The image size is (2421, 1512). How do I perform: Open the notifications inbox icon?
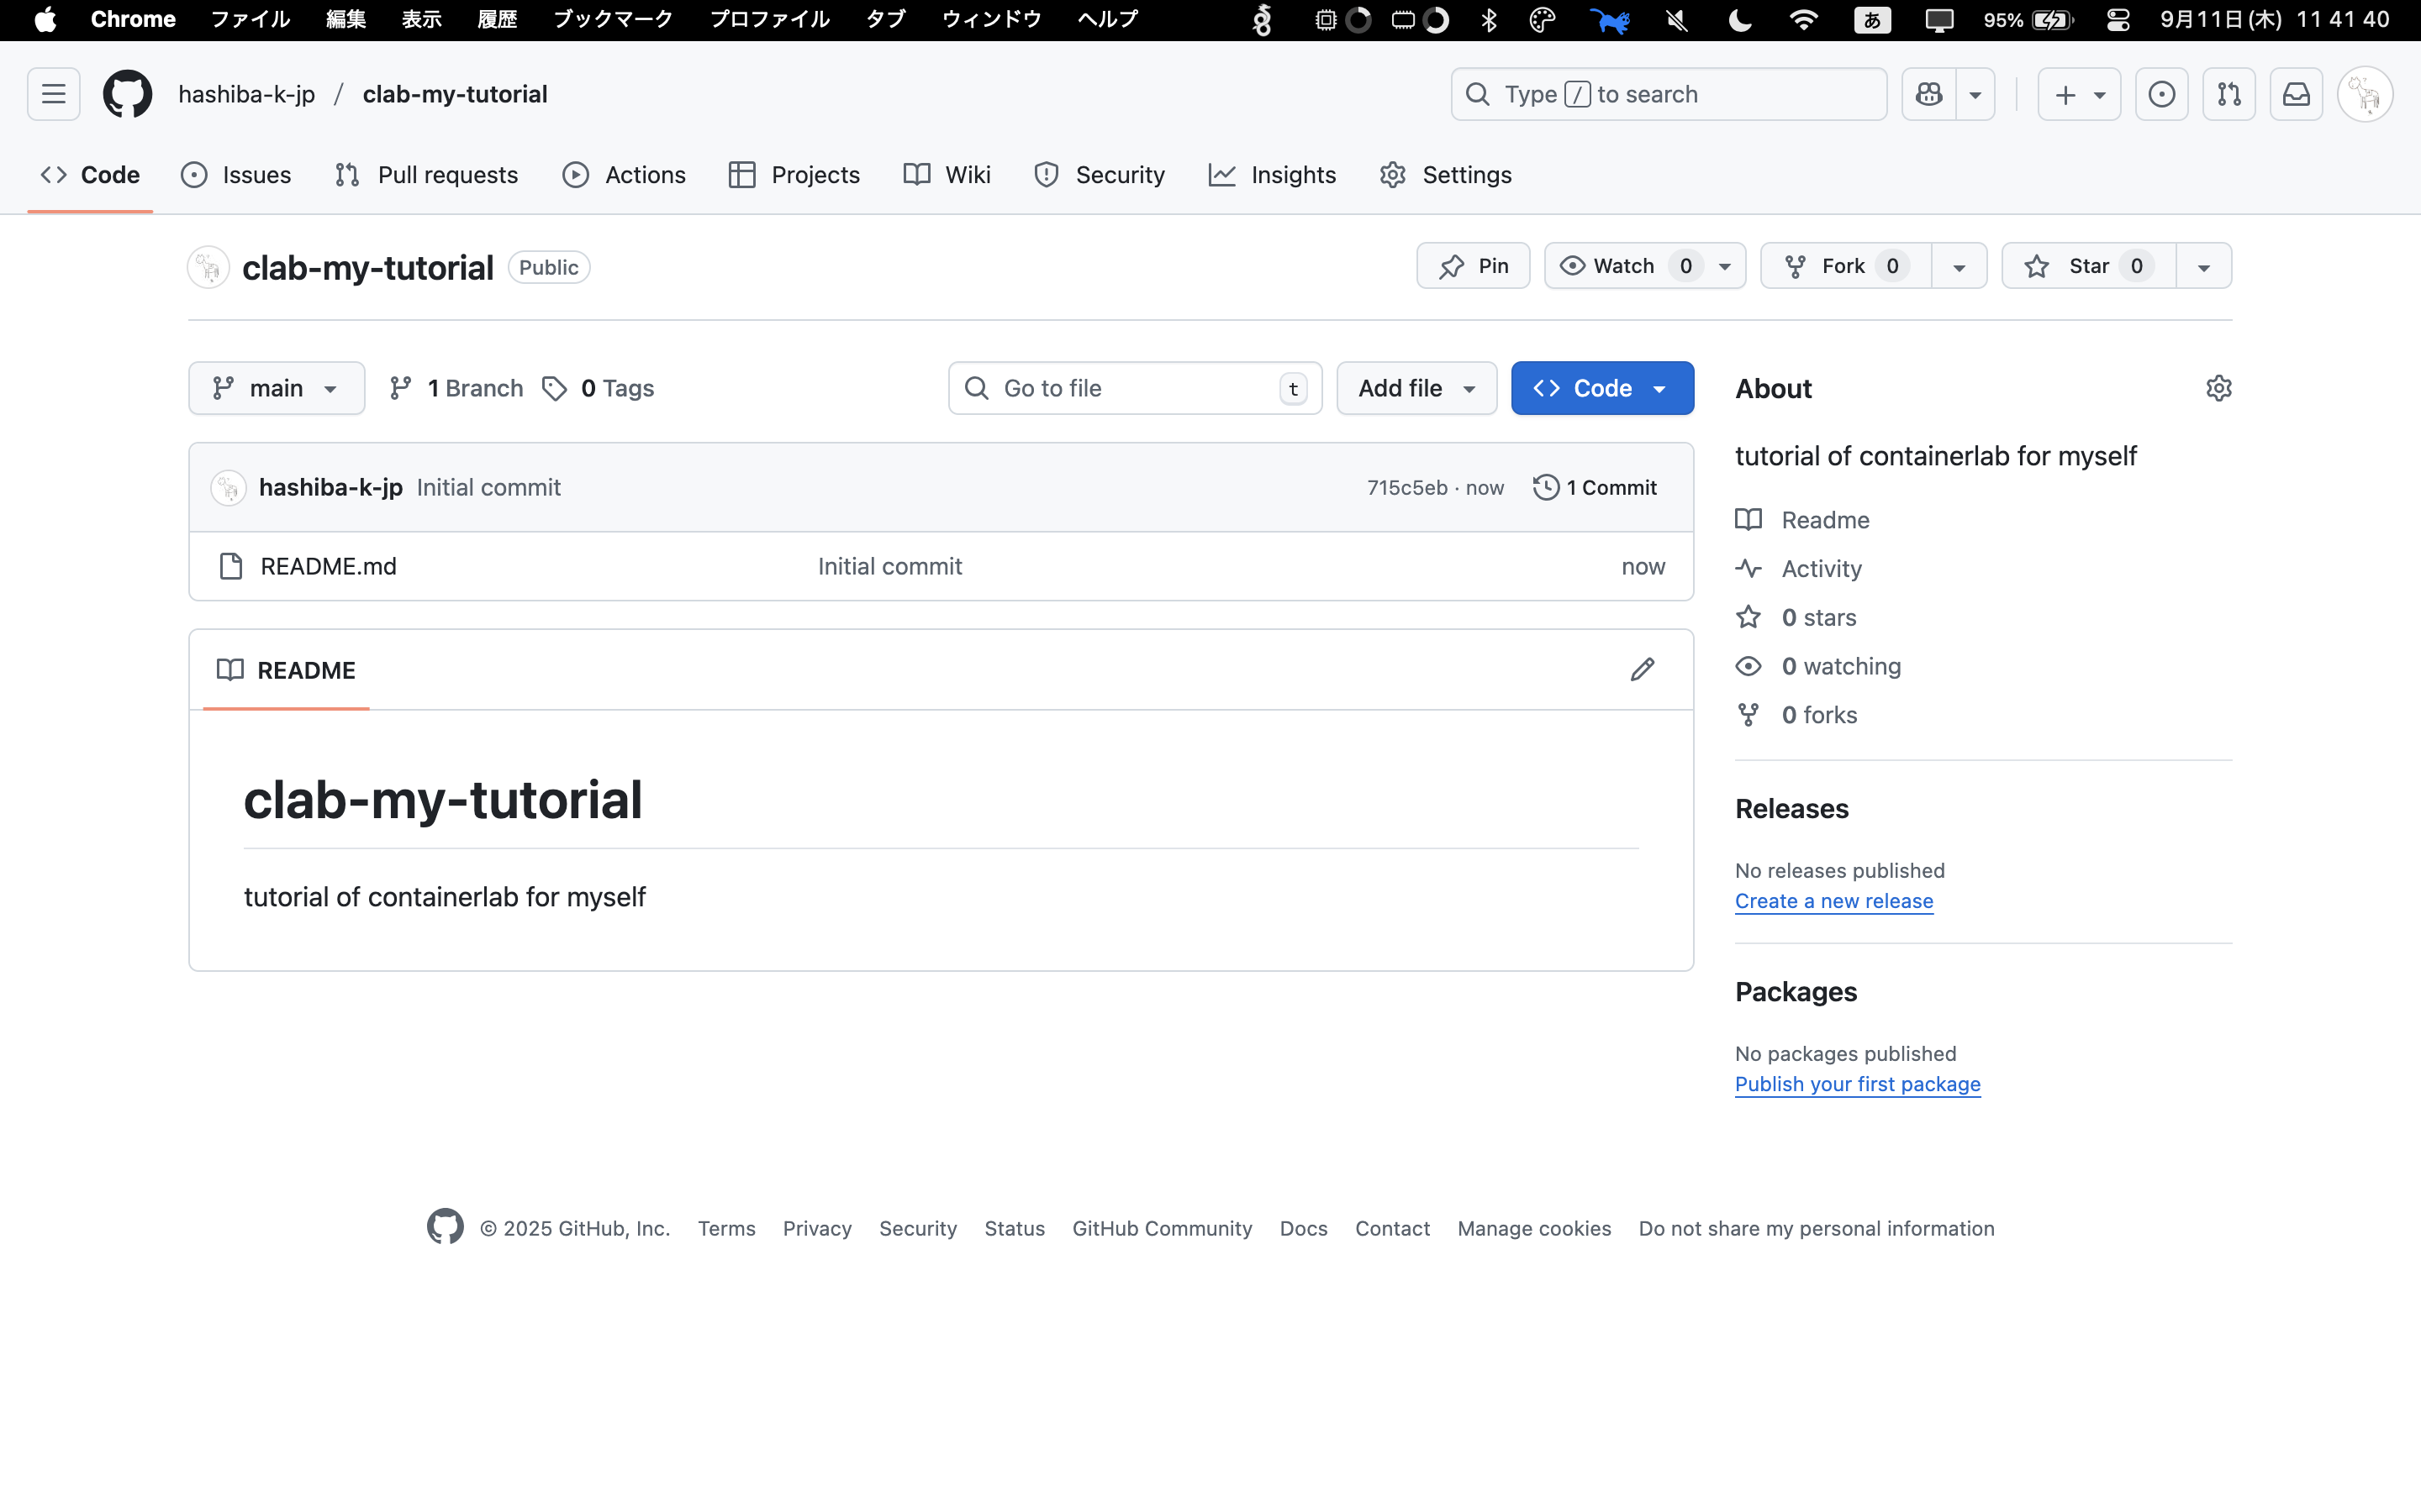click(x=2295, y=94)
